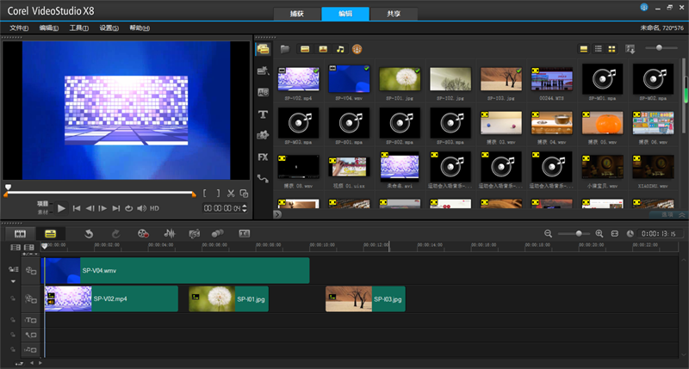
Task: Click the scissors split clip icon
Action: coord(232,194)
